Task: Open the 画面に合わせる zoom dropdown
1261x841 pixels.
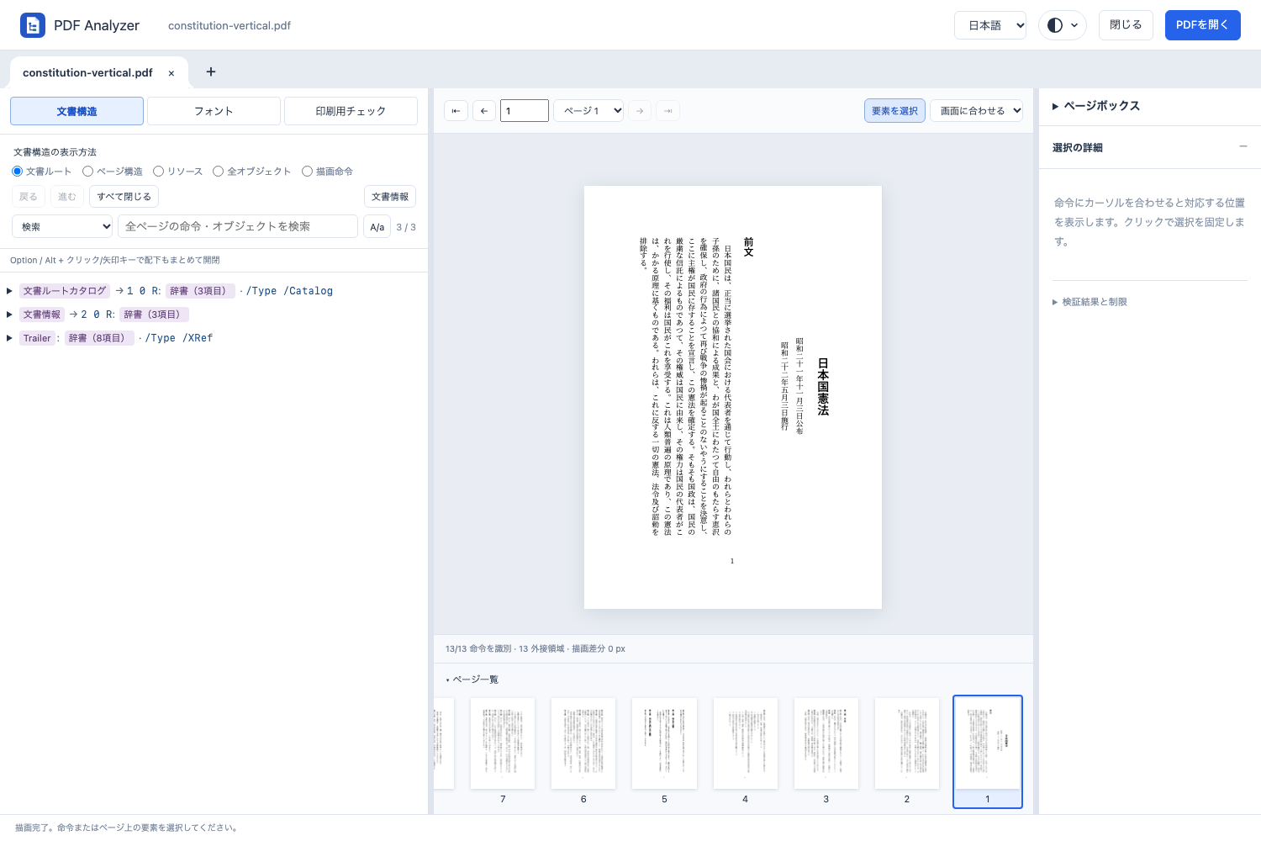Action: (976, 111)
